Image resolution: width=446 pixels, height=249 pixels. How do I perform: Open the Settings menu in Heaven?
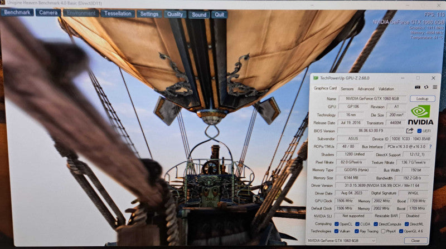pyautogui.click(x=149, y=14)
